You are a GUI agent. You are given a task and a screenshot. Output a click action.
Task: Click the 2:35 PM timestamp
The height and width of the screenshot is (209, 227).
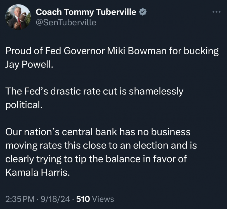[19, 199]
